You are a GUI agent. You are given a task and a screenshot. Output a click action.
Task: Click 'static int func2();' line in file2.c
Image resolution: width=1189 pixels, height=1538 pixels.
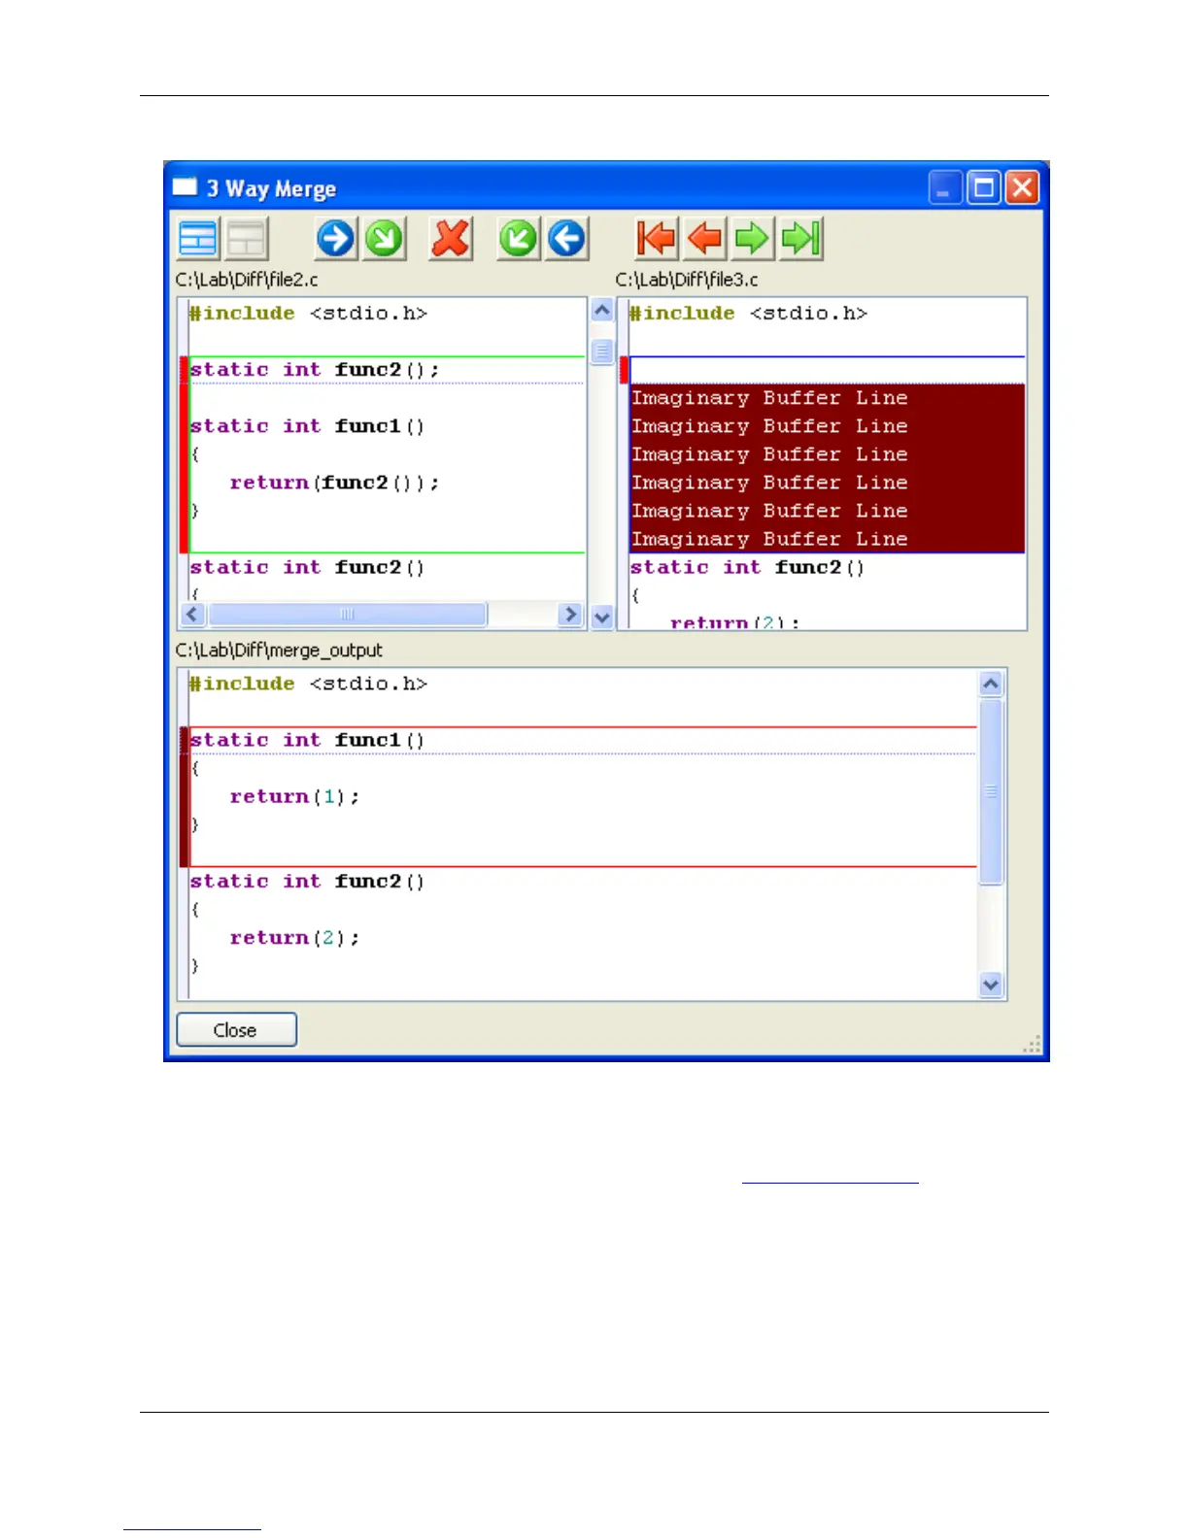(x=315, y=370)
